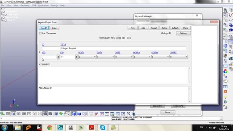Open the Geometry menu
The height and width of the screenshot is (131, 233).
(25, 5)
